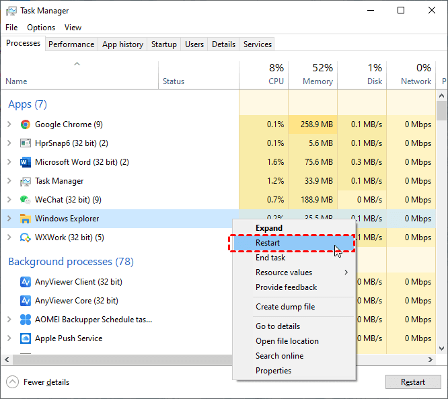Select End task in the context menu

click(270, 258)
